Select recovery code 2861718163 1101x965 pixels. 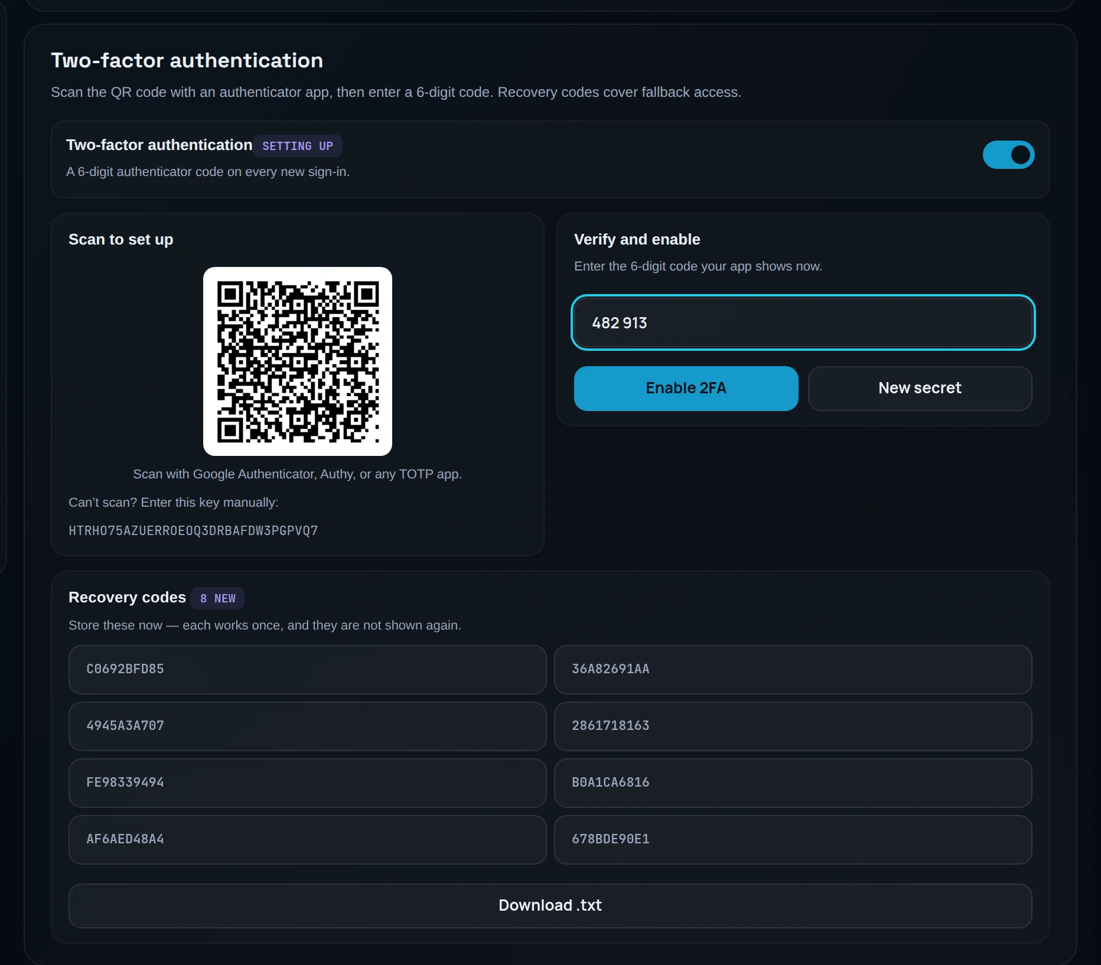(793, 726)
